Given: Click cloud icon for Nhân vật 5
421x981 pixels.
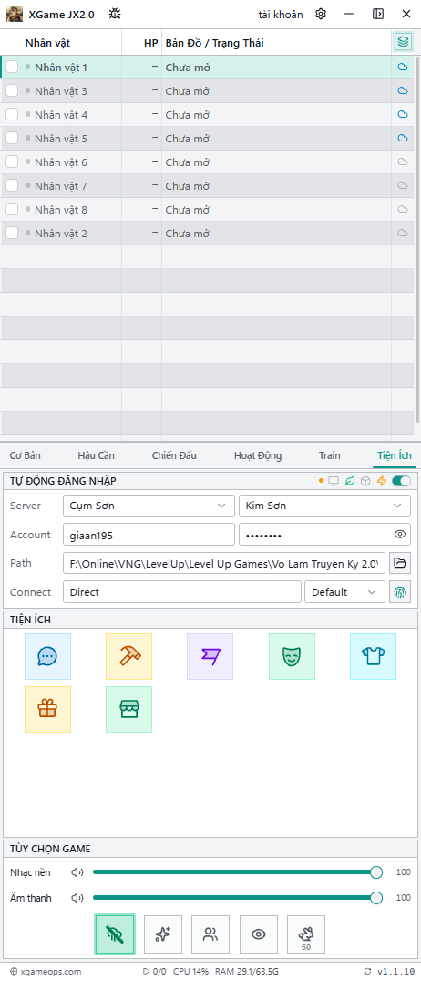Looking at the screenshot, I should click(x=403, y=139).
